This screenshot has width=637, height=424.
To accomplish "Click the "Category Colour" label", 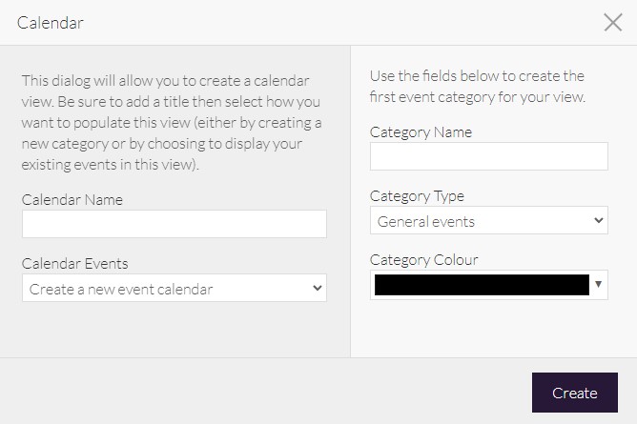I will [x=424, y=260].
